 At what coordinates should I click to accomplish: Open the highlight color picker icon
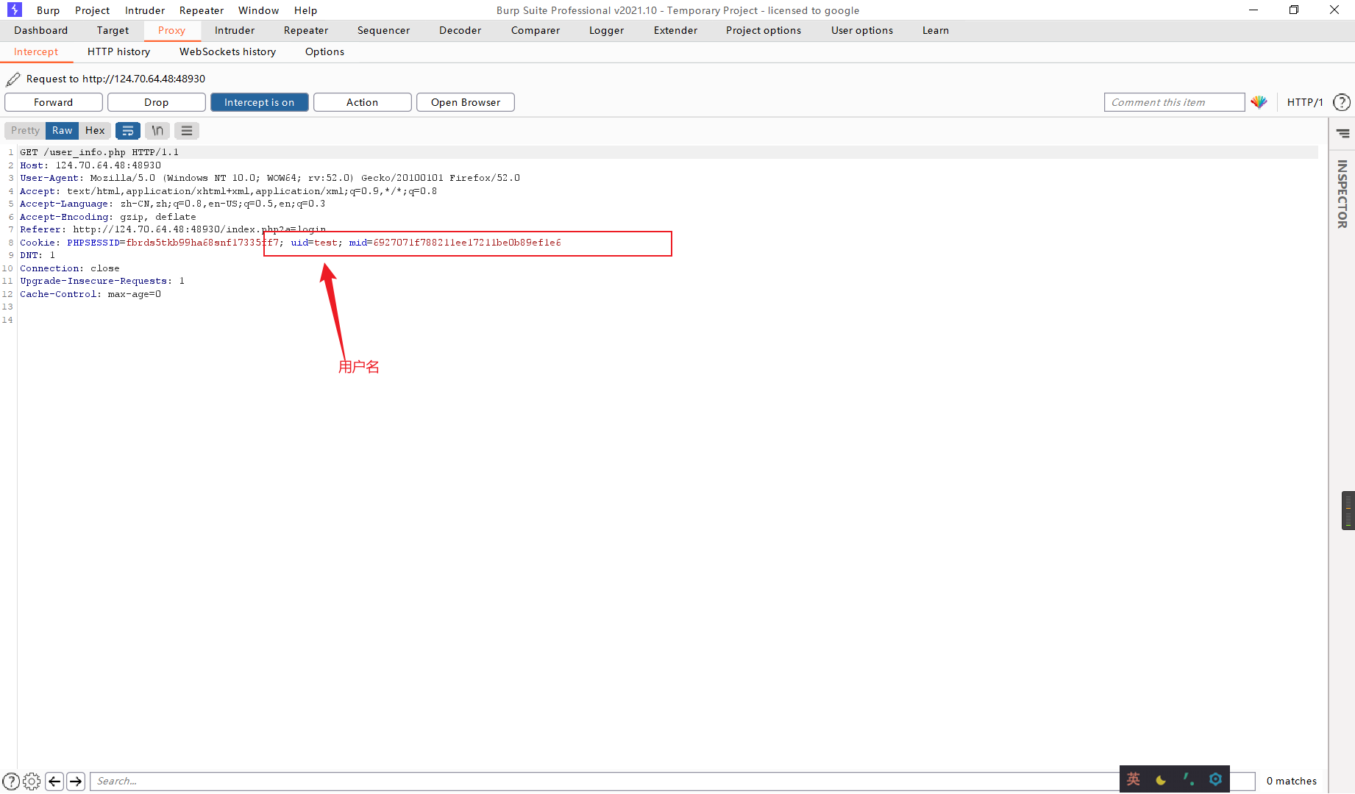(x=1259, y=102)
